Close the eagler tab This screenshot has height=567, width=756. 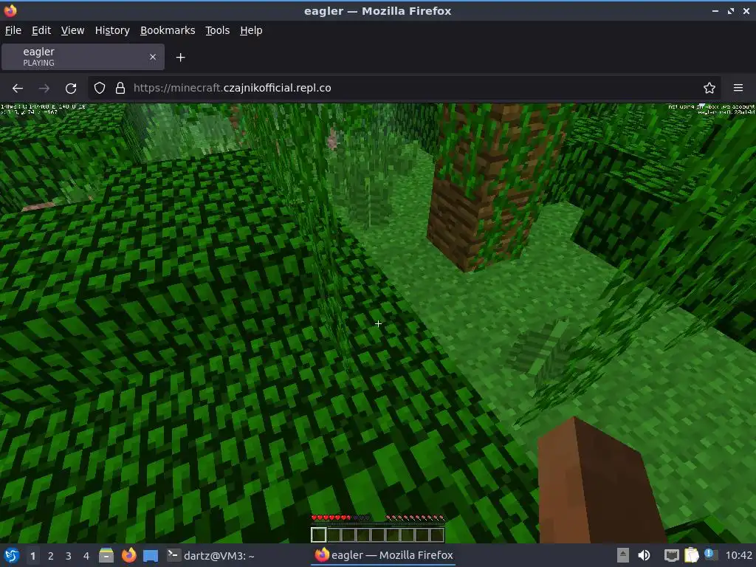click(153, 57)
